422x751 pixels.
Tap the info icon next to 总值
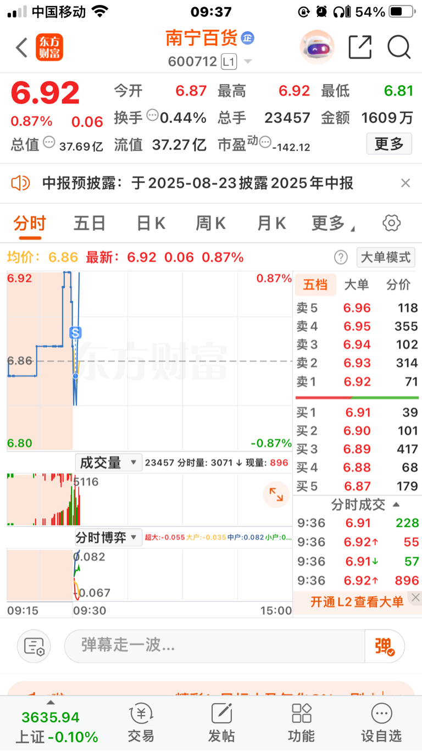49,143
